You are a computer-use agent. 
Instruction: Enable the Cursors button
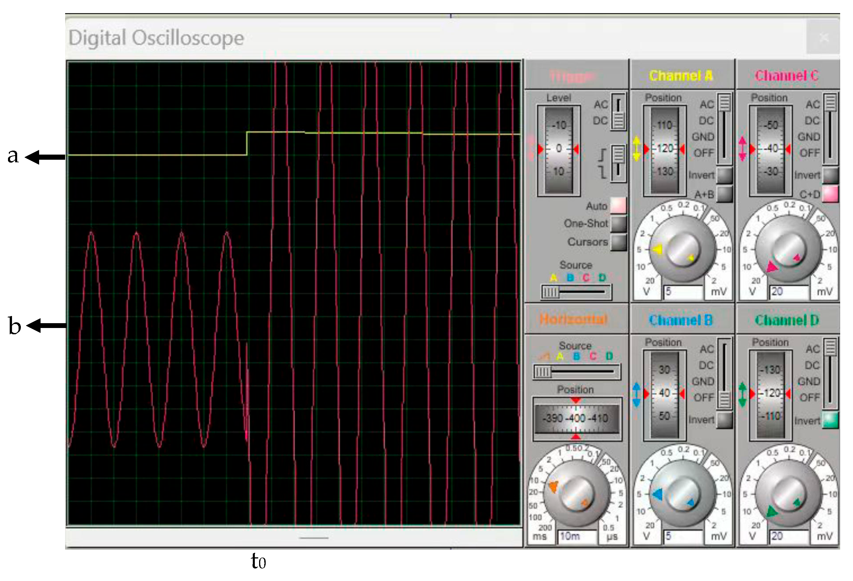pos(618,242)
